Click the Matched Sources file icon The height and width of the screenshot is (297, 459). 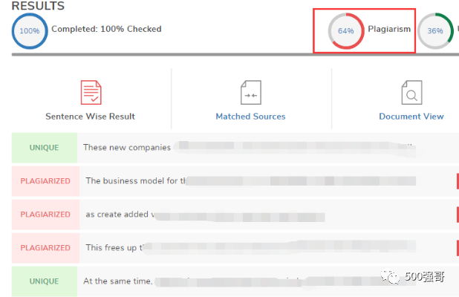tap(251, 93)
